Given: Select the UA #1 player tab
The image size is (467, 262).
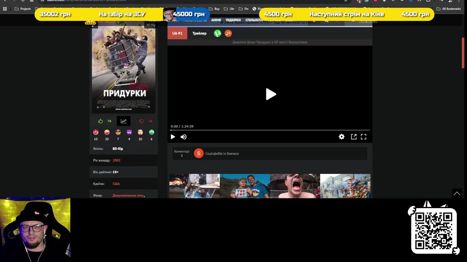Looking at the screenshot, I should tap(177, 33).
